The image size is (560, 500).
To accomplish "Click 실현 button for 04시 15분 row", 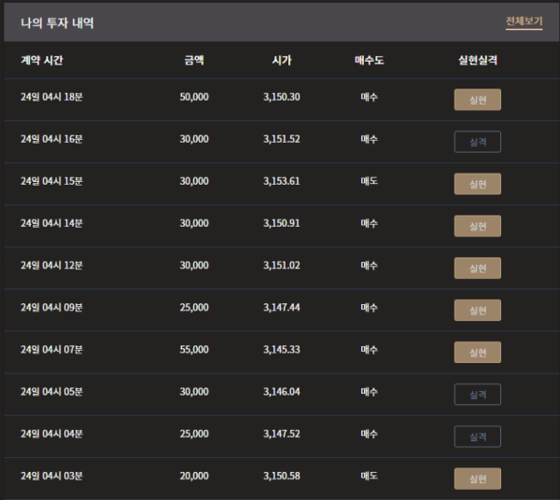I will [478, 184].
